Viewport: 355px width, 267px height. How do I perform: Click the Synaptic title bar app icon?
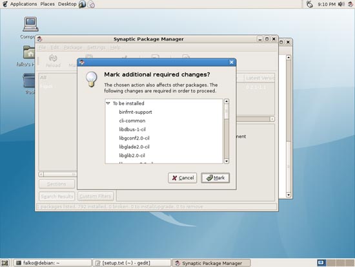click(x=40, y=39)
